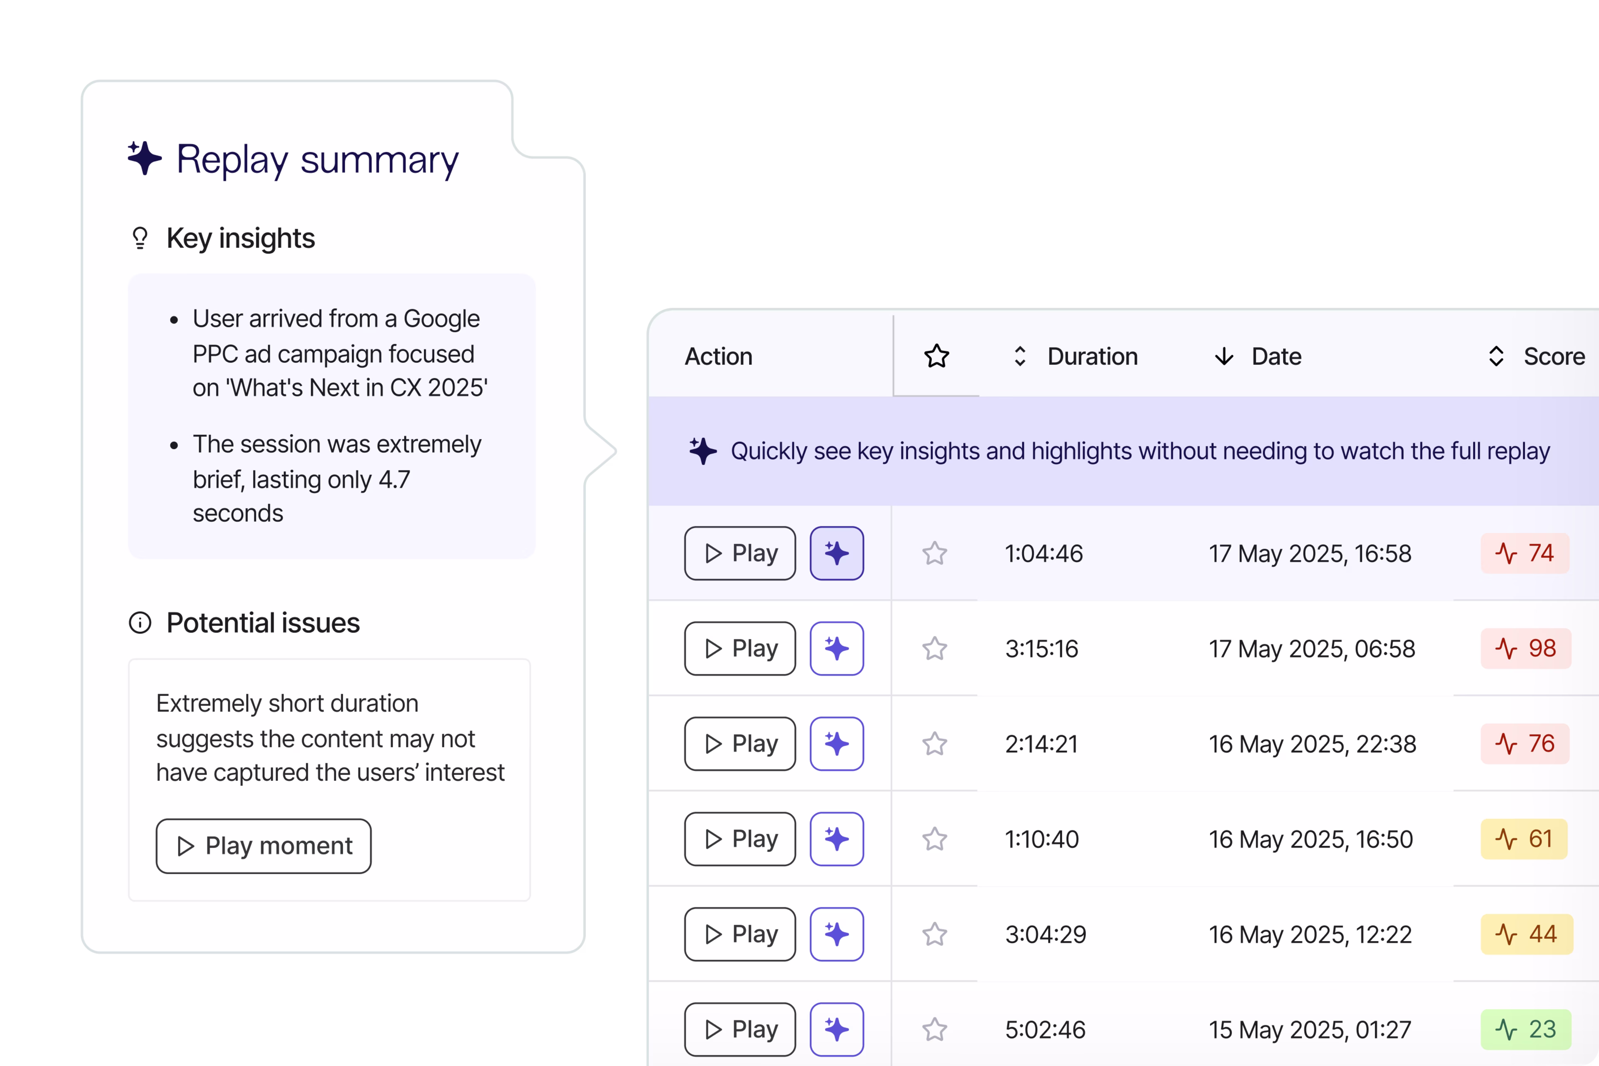Open AI summary for the 5:02:46 replay
The height and width of the screenshot is (1066, 1599).
pos(836,1029)
